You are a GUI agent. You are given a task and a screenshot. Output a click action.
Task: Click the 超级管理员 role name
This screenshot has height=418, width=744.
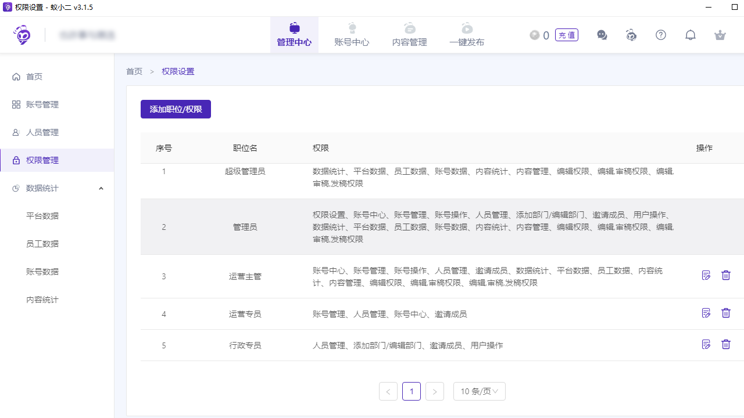pos(245,171)
